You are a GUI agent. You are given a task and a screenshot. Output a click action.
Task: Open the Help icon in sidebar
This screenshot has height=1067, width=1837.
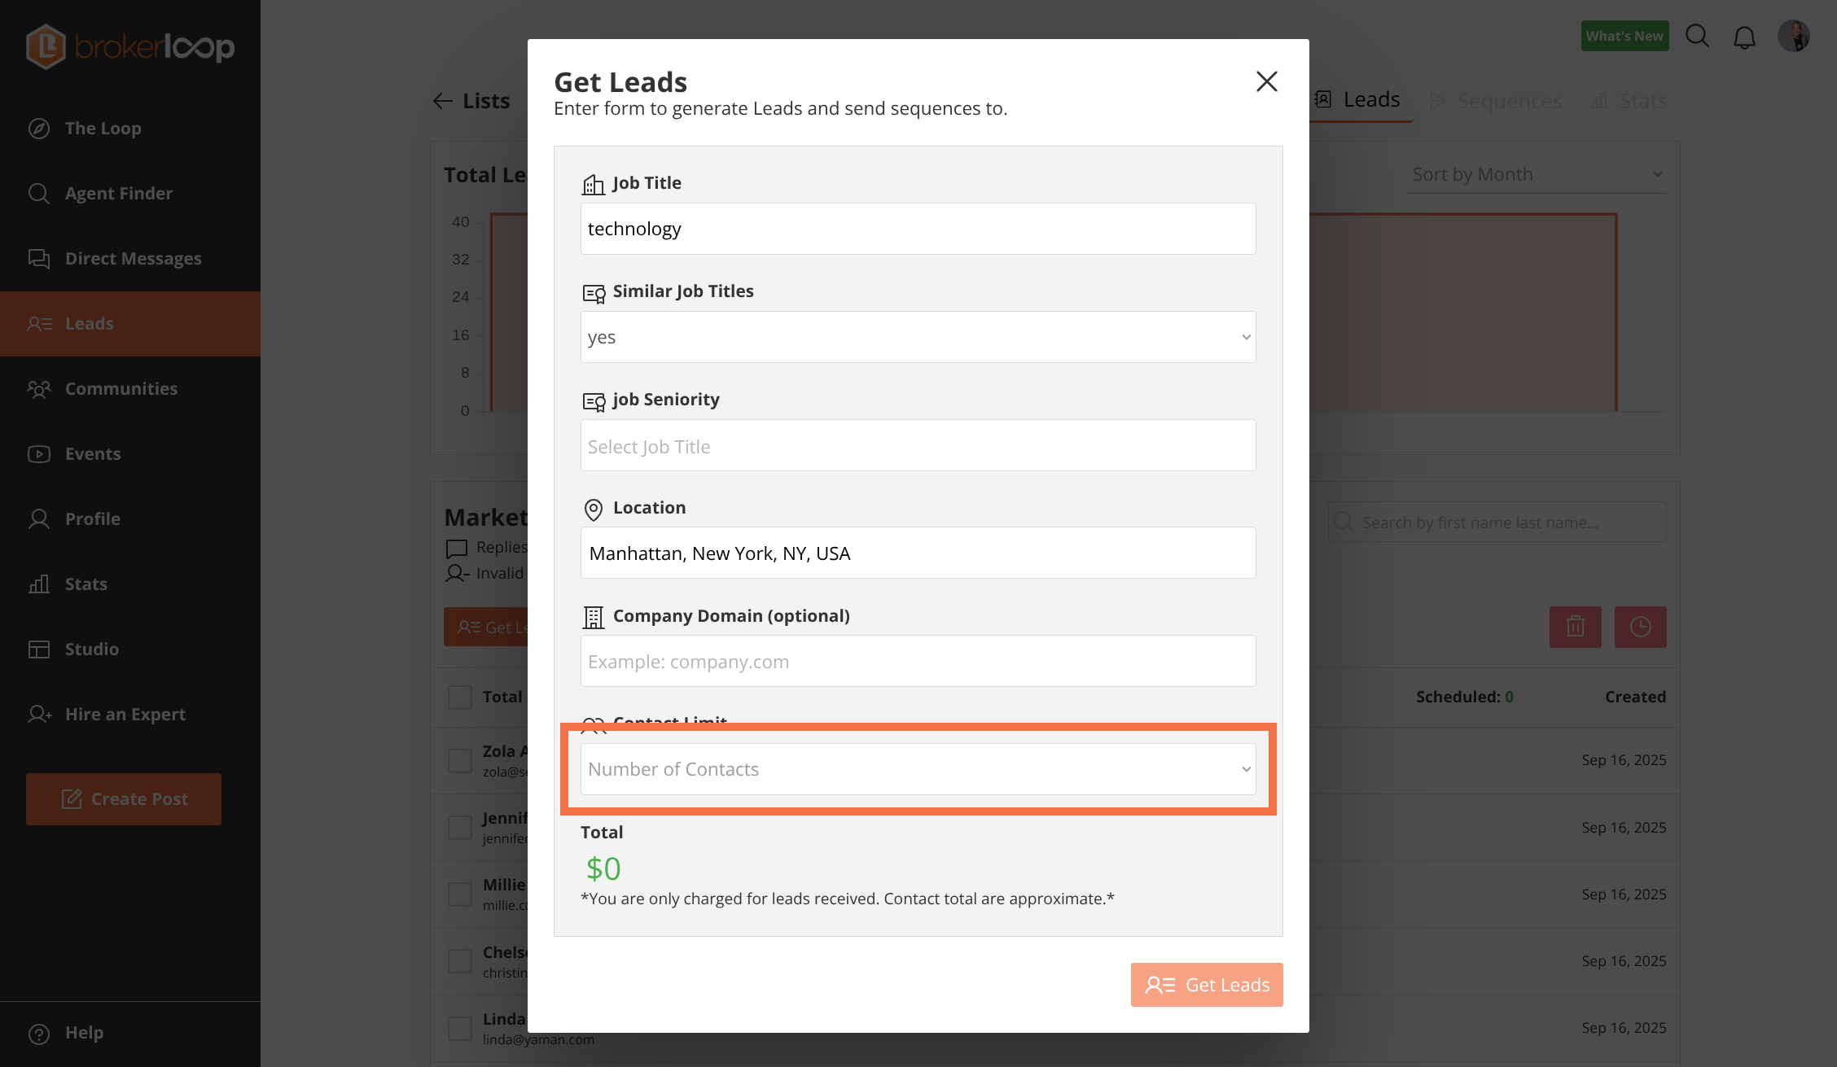point(39,1033)
